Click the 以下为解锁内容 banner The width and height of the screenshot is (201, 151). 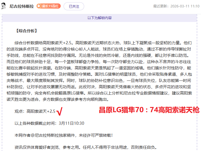point(99,18)
